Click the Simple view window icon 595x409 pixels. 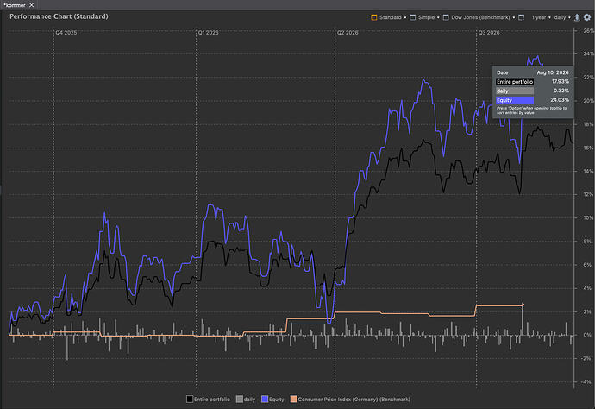(412, 17)
